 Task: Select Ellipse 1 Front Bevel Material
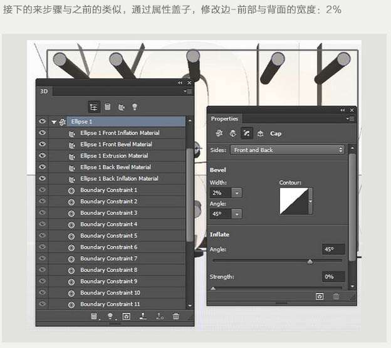(x=116, y=144)
